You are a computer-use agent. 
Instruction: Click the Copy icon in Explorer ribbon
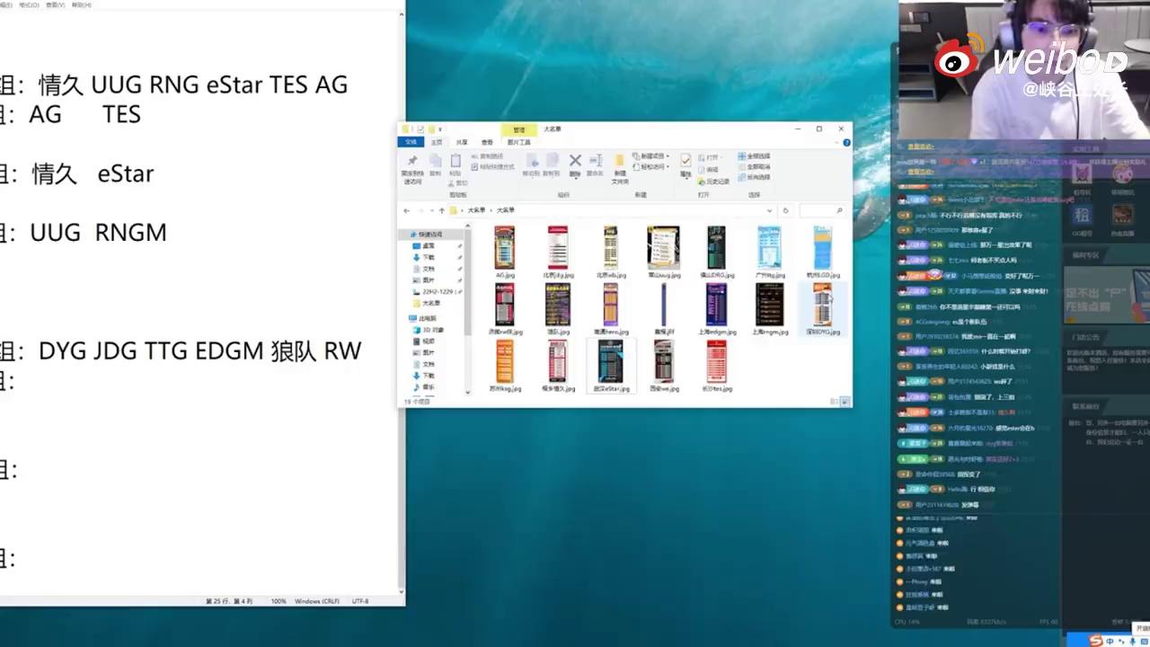point(436,164)
